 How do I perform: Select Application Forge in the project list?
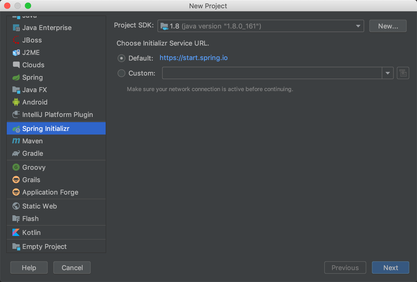(x=50, y=192)
